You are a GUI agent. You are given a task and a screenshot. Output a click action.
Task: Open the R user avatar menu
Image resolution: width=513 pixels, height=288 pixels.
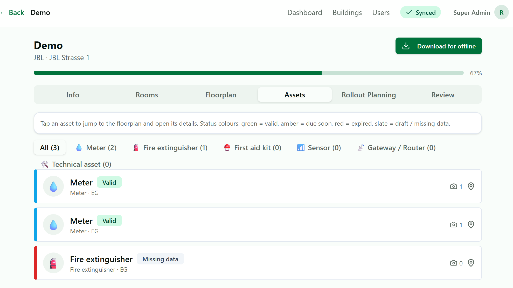tap(501, 12)
